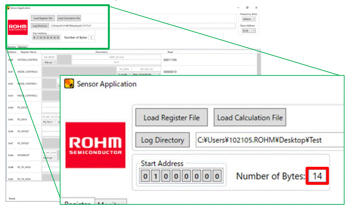Click the Address column header
The width and height of the screenshot is (357, 210).
click(12, 52)
